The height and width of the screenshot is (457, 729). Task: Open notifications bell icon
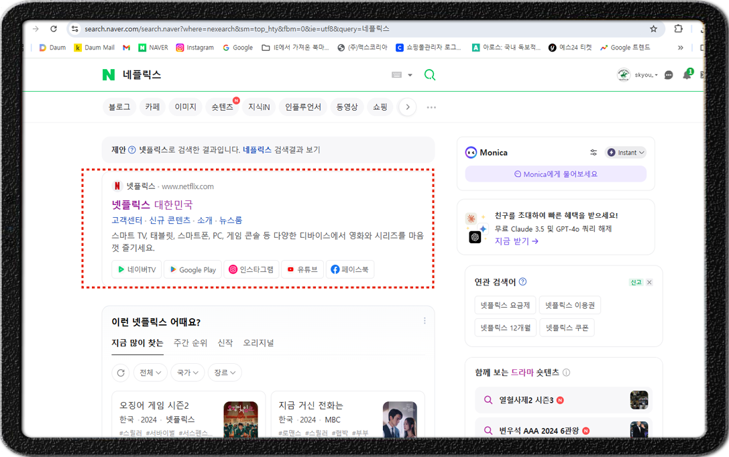(x=687, y=74)
